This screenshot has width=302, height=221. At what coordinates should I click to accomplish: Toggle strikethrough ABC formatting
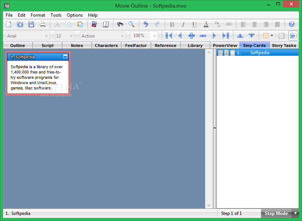pyautogui.click(x=229, y=24)
